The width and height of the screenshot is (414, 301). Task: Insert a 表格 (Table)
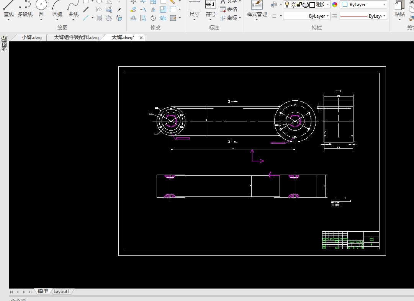(229, 9)
